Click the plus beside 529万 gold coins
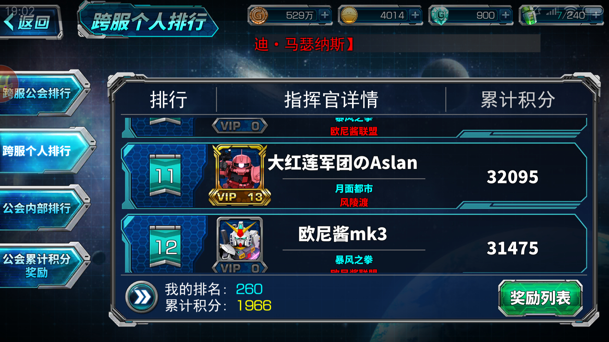The height and width of the screenshot is (342, 609). tap(325, 15)
